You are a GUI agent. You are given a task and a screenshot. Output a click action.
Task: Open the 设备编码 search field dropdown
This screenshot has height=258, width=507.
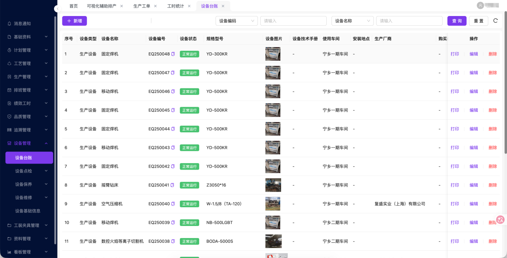pyautogui.click(x=237, y=21)
